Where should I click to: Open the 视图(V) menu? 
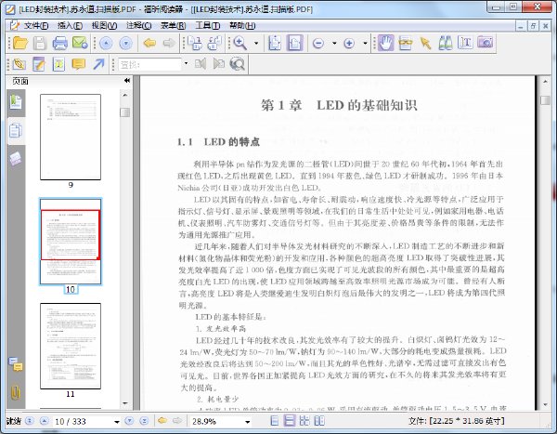coord(104,26)
